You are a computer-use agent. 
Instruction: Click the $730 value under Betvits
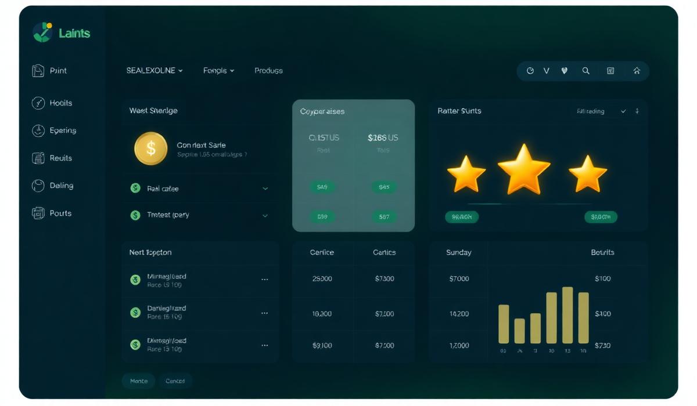[x=603, y=345]
